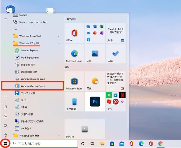Open the スマホ同期 tile
The height and width of the screenshot is (148, 181).
click(74, 102)
